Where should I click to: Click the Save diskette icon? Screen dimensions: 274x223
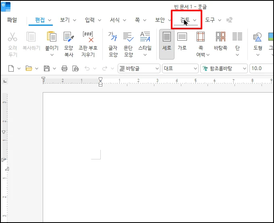[47, 68]
